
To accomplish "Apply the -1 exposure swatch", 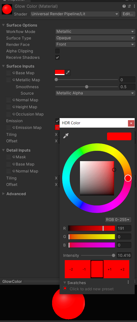I will coord(84,269).
